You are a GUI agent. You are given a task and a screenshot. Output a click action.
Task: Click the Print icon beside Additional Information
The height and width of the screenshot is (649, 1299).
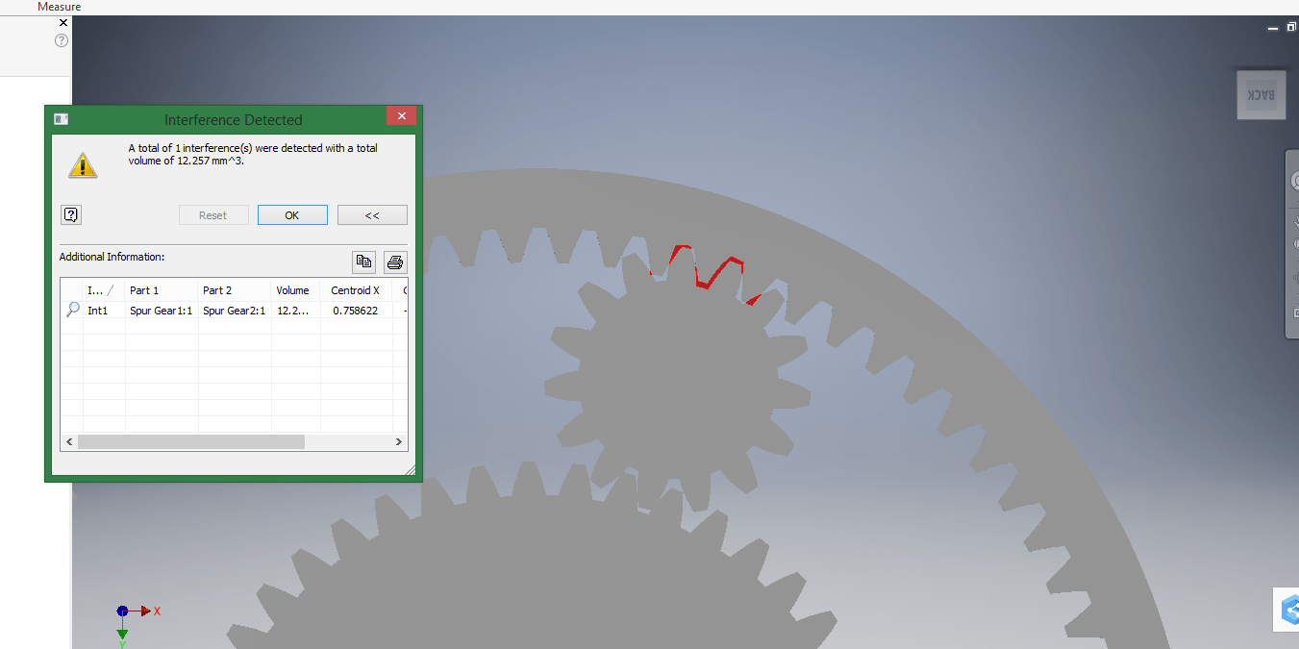(394, 262)
